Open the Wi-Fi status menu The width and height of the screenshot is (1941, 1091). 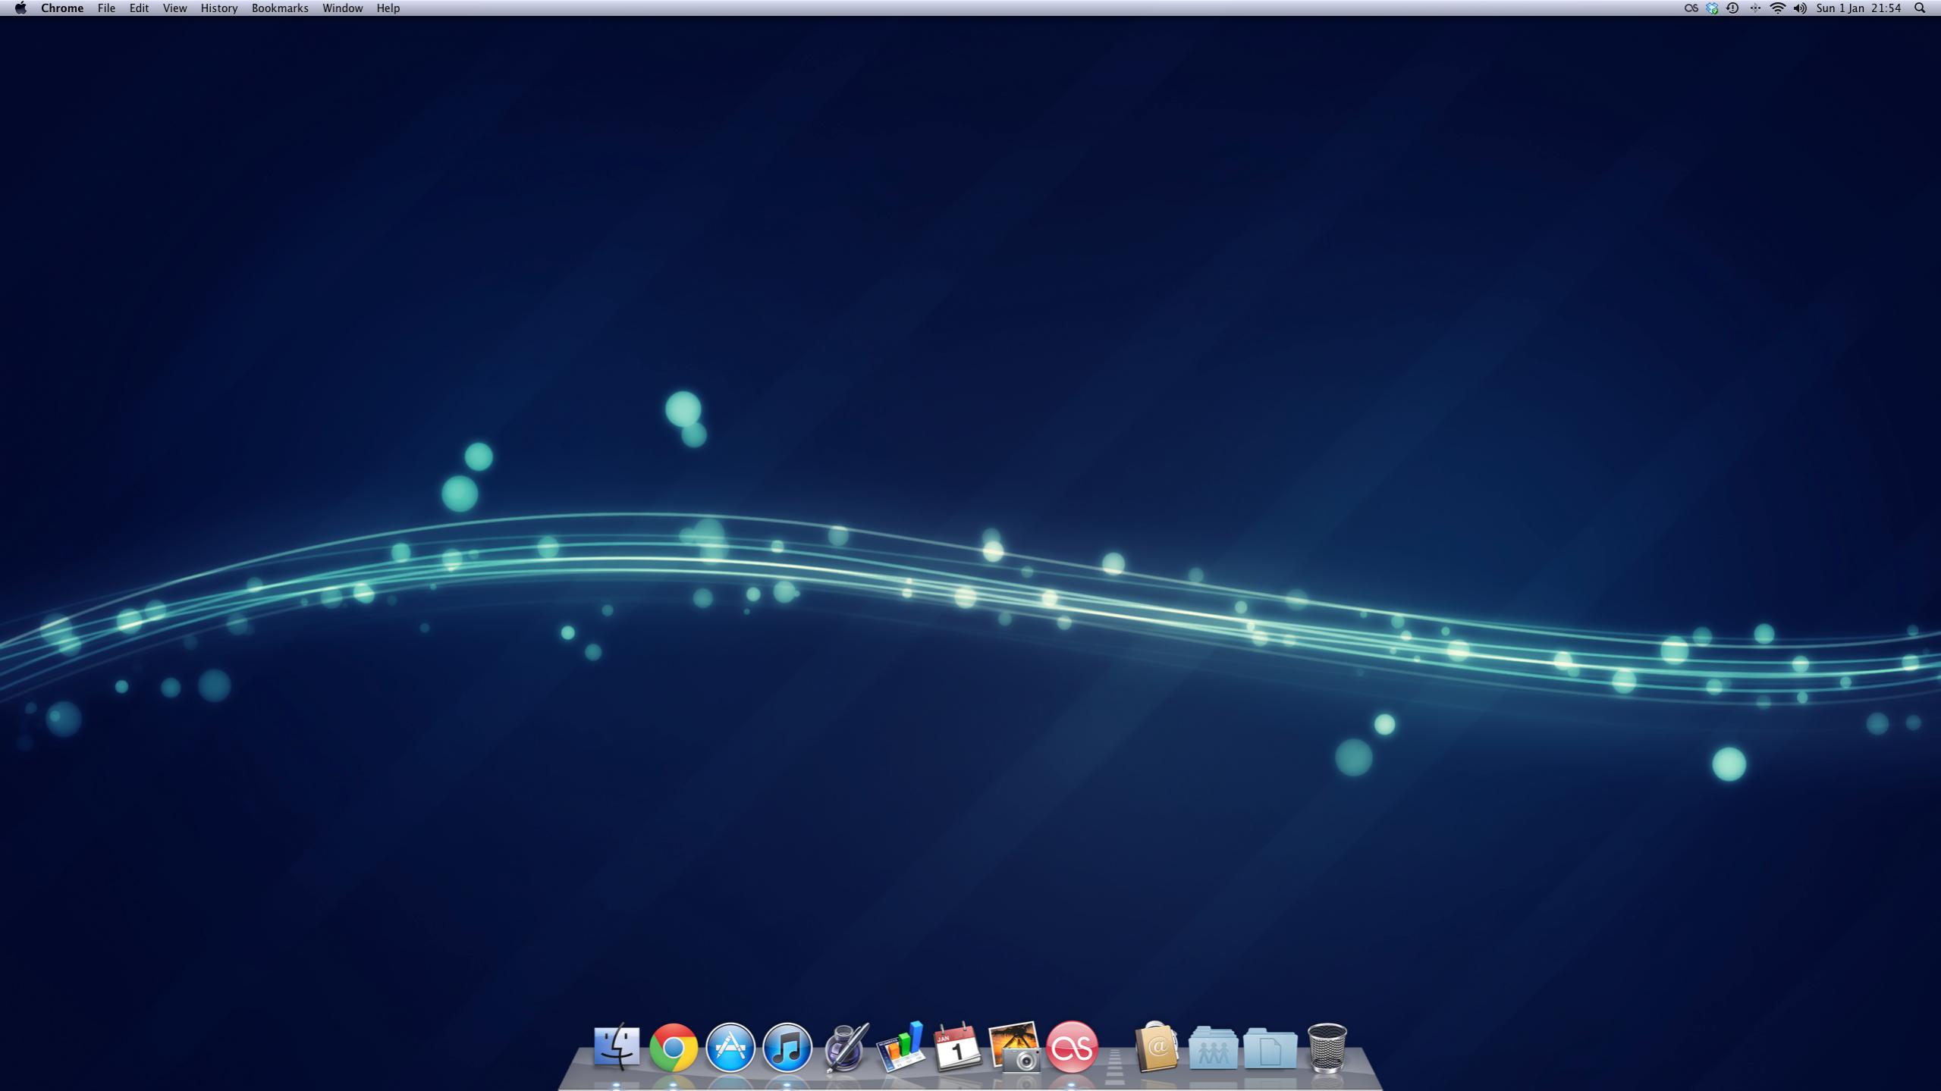coord(1777,8)
